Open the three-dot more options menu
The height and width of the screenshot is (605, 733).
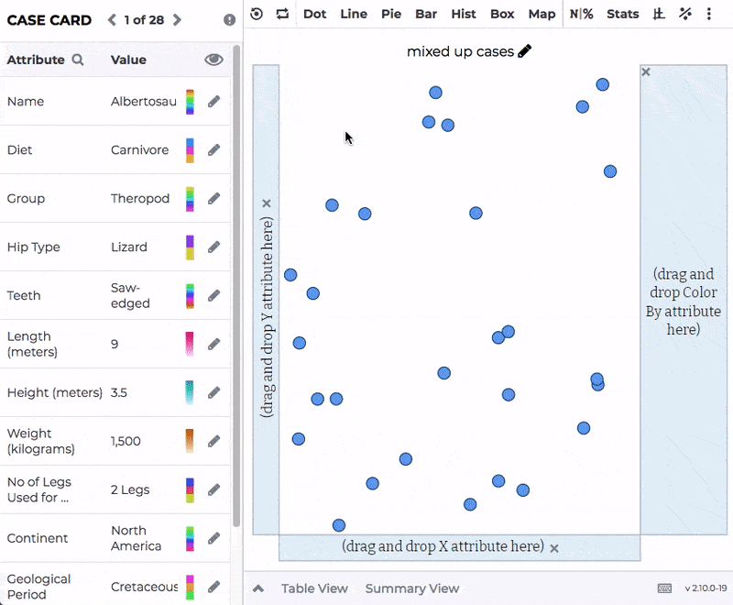pos(708,14)
